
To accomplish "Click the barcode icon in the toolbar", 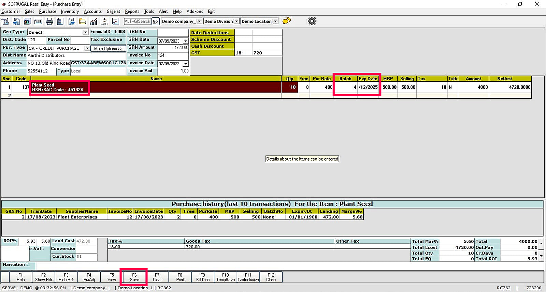I will tap(38, 21).
